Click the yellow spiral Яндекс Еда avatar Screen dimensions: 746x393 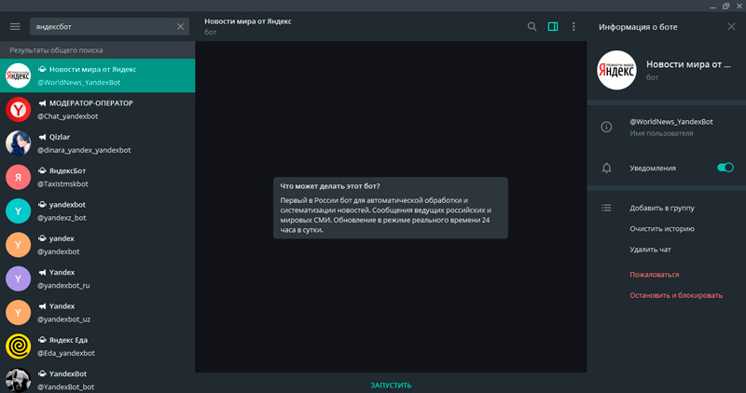18,346
